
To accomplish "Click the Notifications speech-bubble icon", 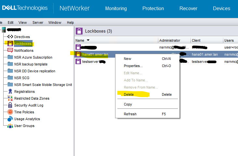I will 10,50.
